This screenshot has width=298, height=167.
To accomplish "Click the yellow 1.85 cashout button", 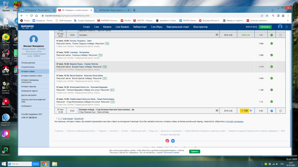I will click(x=244, y=111).
